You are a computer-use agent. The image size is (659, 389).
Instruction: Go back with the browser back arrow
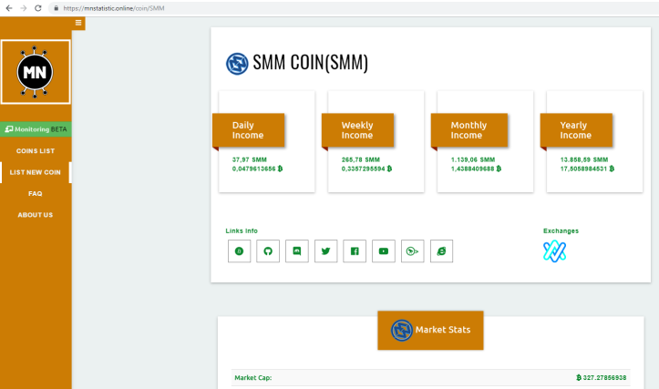click(9, 8)
